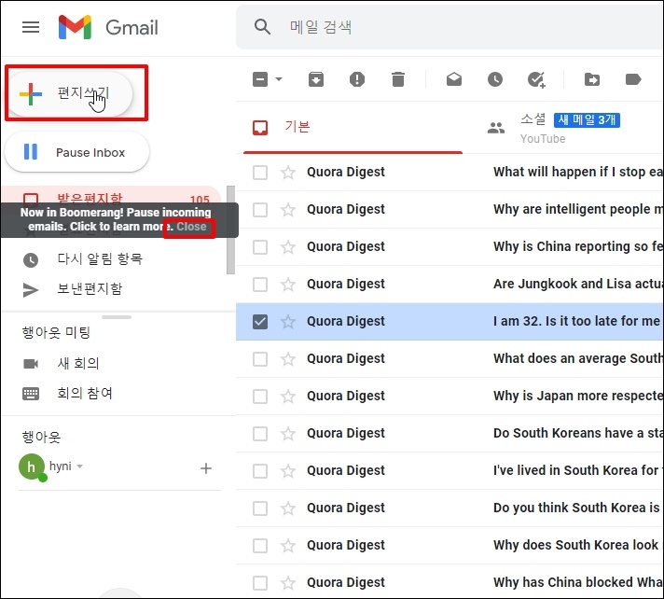Toggle the select-all checkbox in toolbar
This screenshot has height=599, width=664.
click(260, 79)
